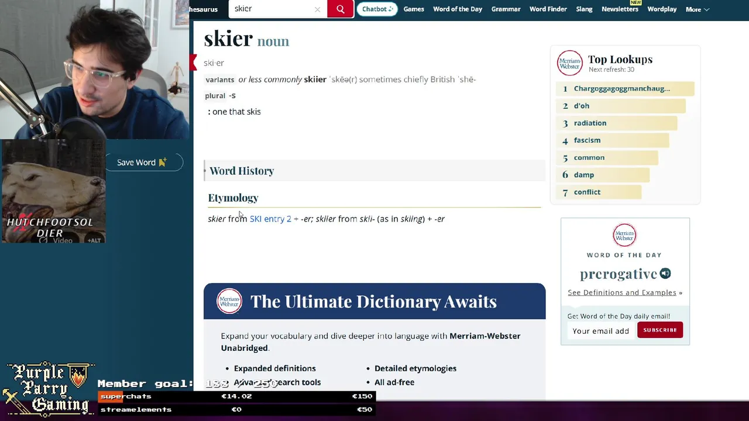Click the Merriam-Webster logo above Word of the Day
Screen dimensions: 749x421
click(624, 235)
